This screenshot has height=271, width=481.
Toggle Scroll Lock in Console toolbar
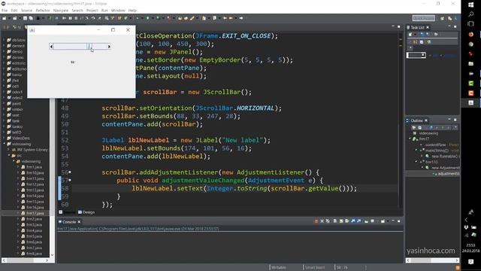(x=341, y=221)
